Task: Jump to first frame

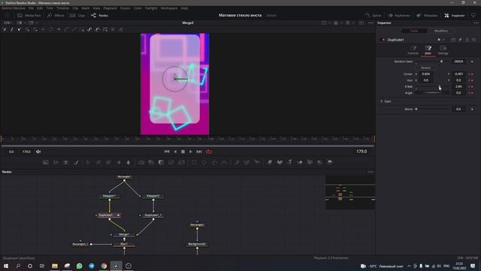Action: pos(167,151)
